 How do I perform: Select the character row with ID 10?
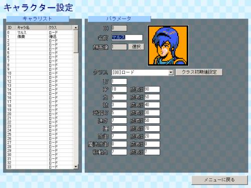click(x=40, y=73)
